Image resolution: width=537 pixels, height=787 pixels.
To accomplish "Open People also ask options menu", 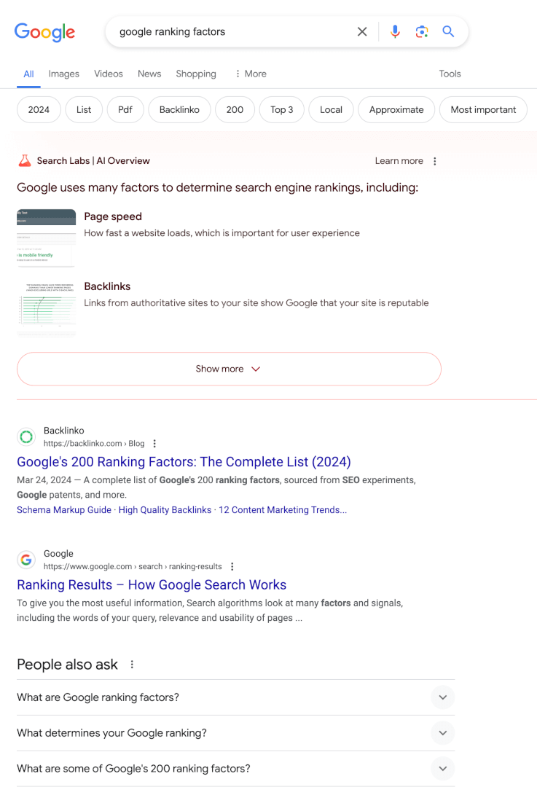I will 132,665.
